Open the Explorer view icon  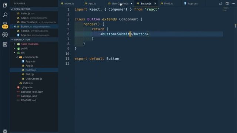point(5,5)
